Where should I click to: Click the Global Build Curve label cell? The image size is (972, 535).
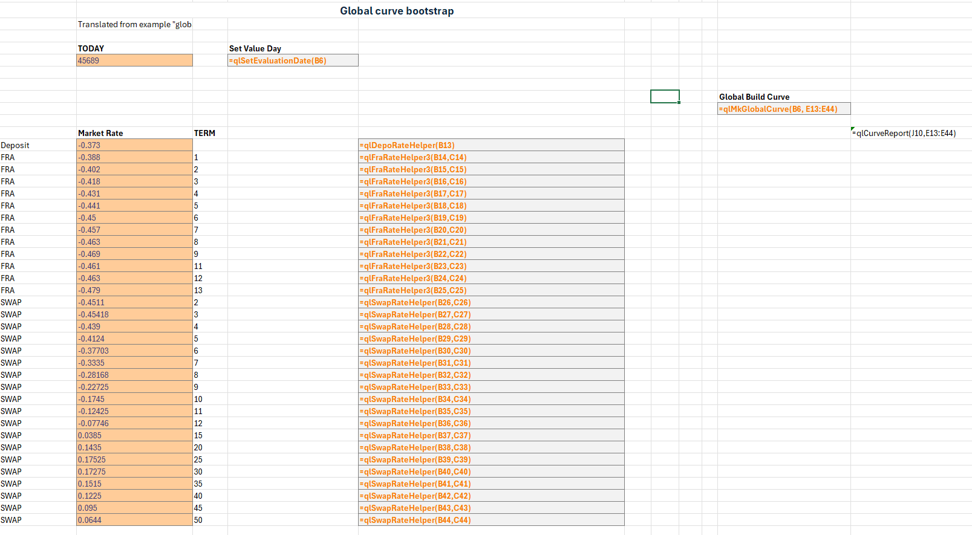pyautogui.click(x=783, y=97)
